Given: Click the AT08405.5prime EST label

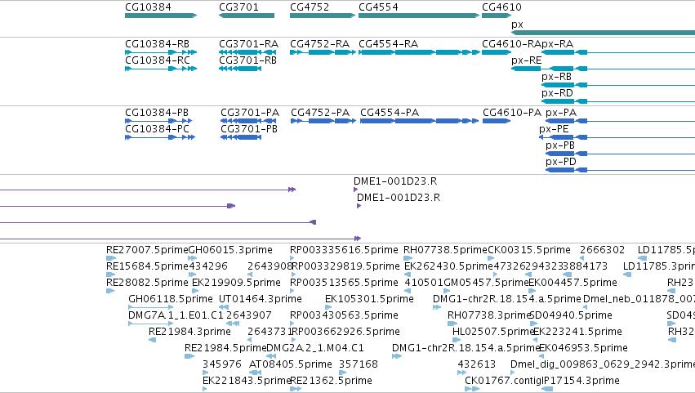Looking at the screenshot, I should click(x=291, y=365).
